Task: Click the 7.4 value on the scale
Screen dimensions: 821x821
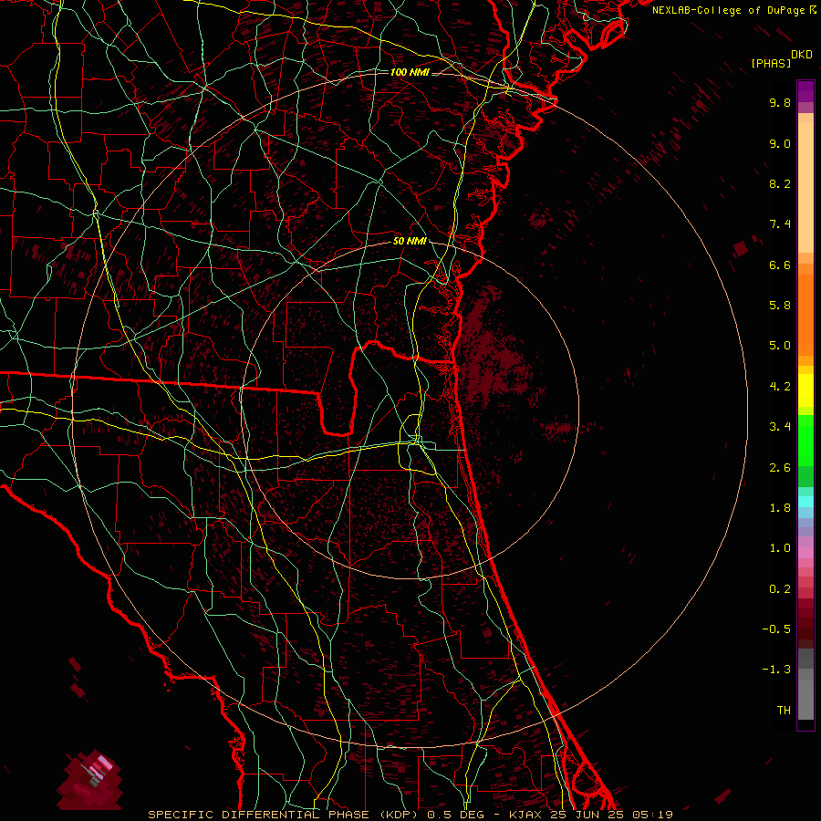Action: (780, 224)
